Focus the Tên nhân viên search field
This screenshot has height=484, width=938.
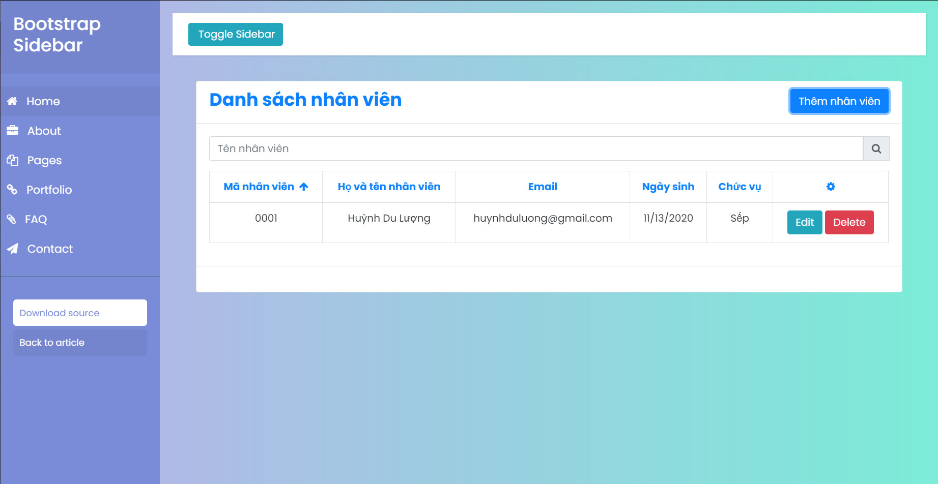click(x=536, y=148)
